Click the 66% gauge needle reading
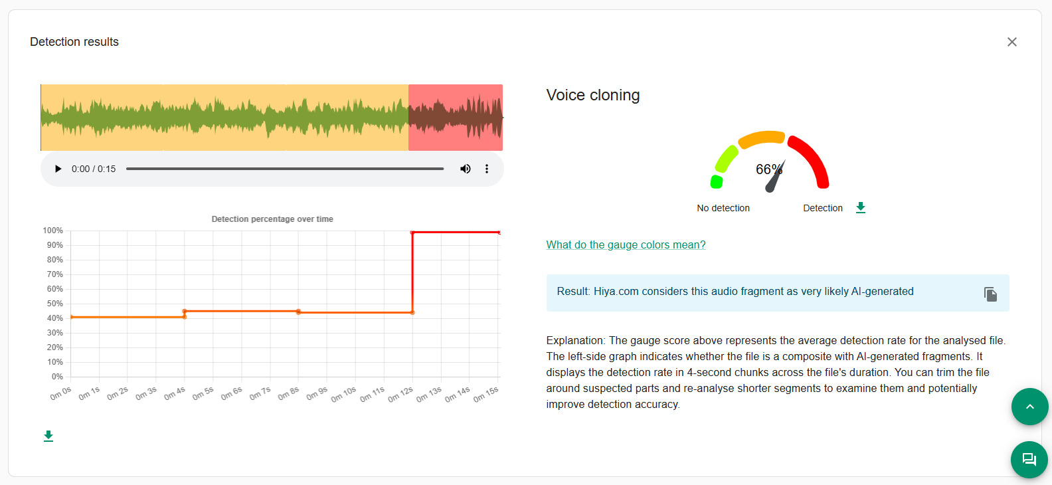The image size is (1052, 485). point(768,170)
